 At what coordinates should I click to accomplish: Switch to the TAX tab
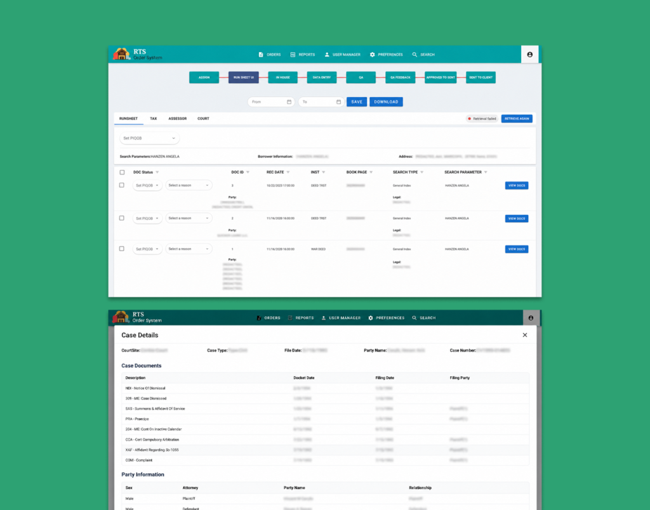tap(154, 119)
